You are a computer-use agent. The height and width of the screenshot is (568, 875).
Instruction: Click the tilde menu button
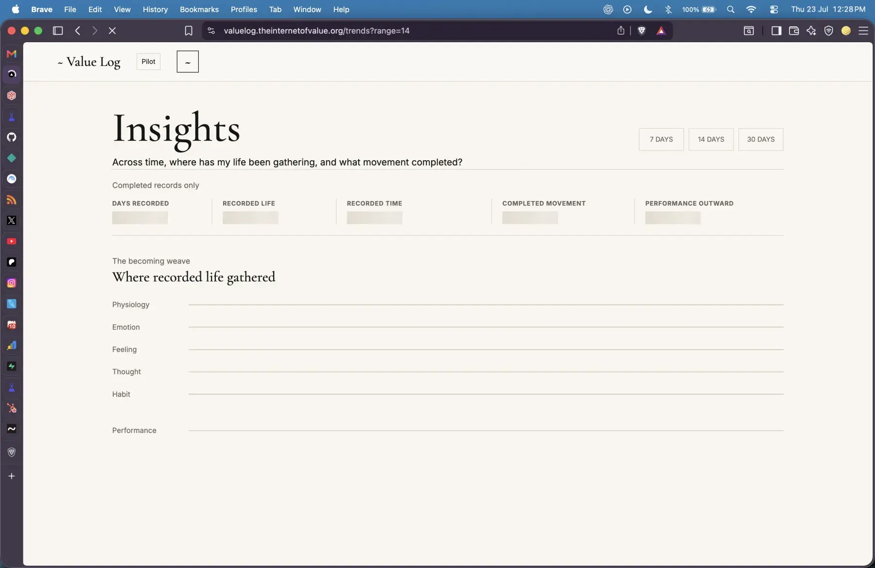188,62
